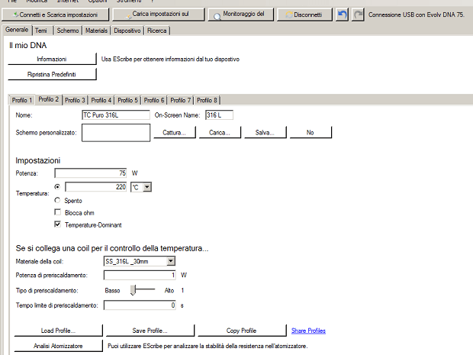Open the Profilo 8 tab
The width and height of the screenshot is (473, 355).
[x=207, y=100]
